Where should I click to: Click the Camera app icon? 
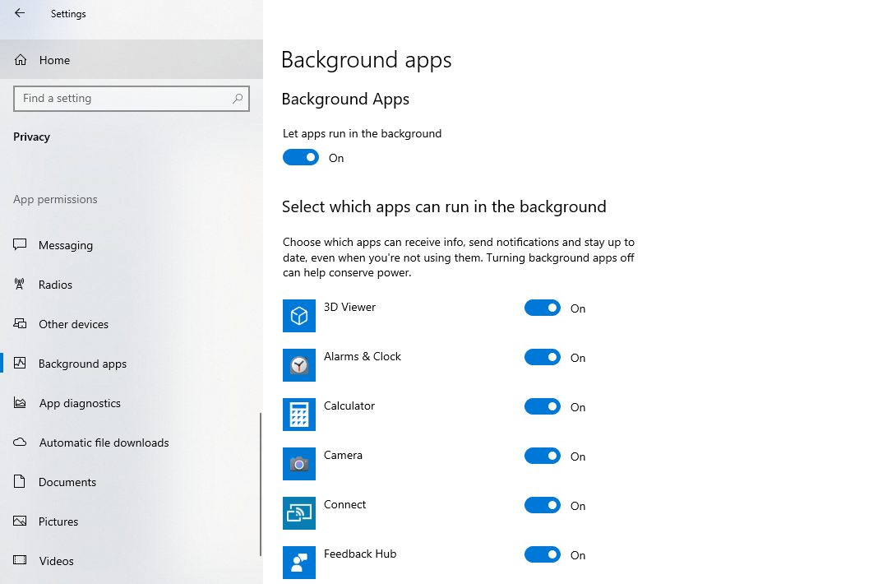299,464
